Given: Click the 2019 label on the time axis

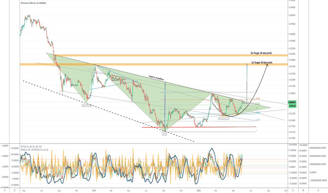Looking at the screenshot, I should [x=94, y=191].
